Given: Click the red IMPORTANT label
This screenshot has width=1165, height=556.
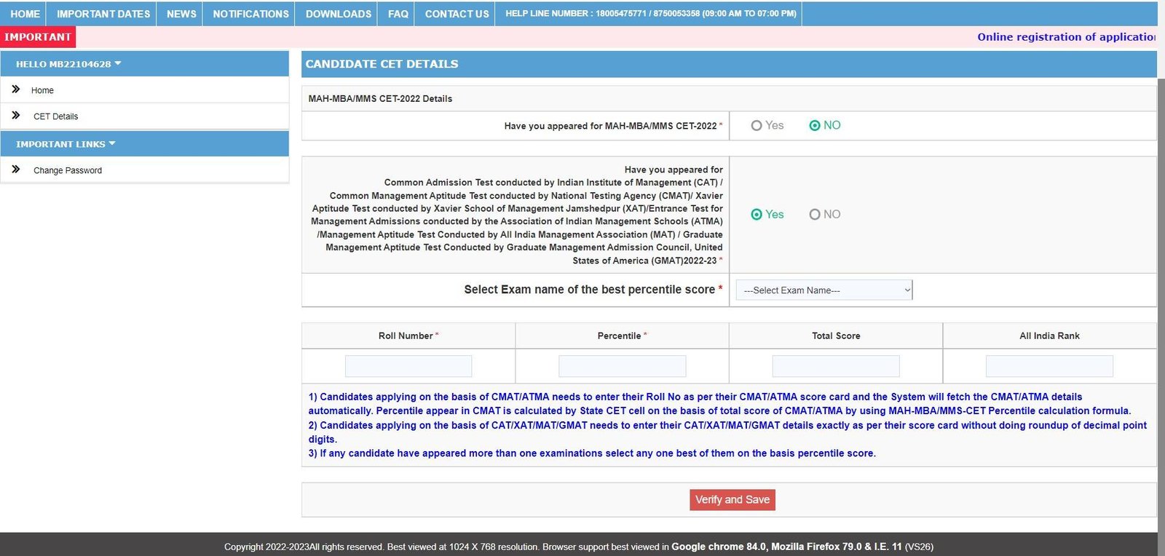Looking at the screenshot, I should [x=38, y=37].
